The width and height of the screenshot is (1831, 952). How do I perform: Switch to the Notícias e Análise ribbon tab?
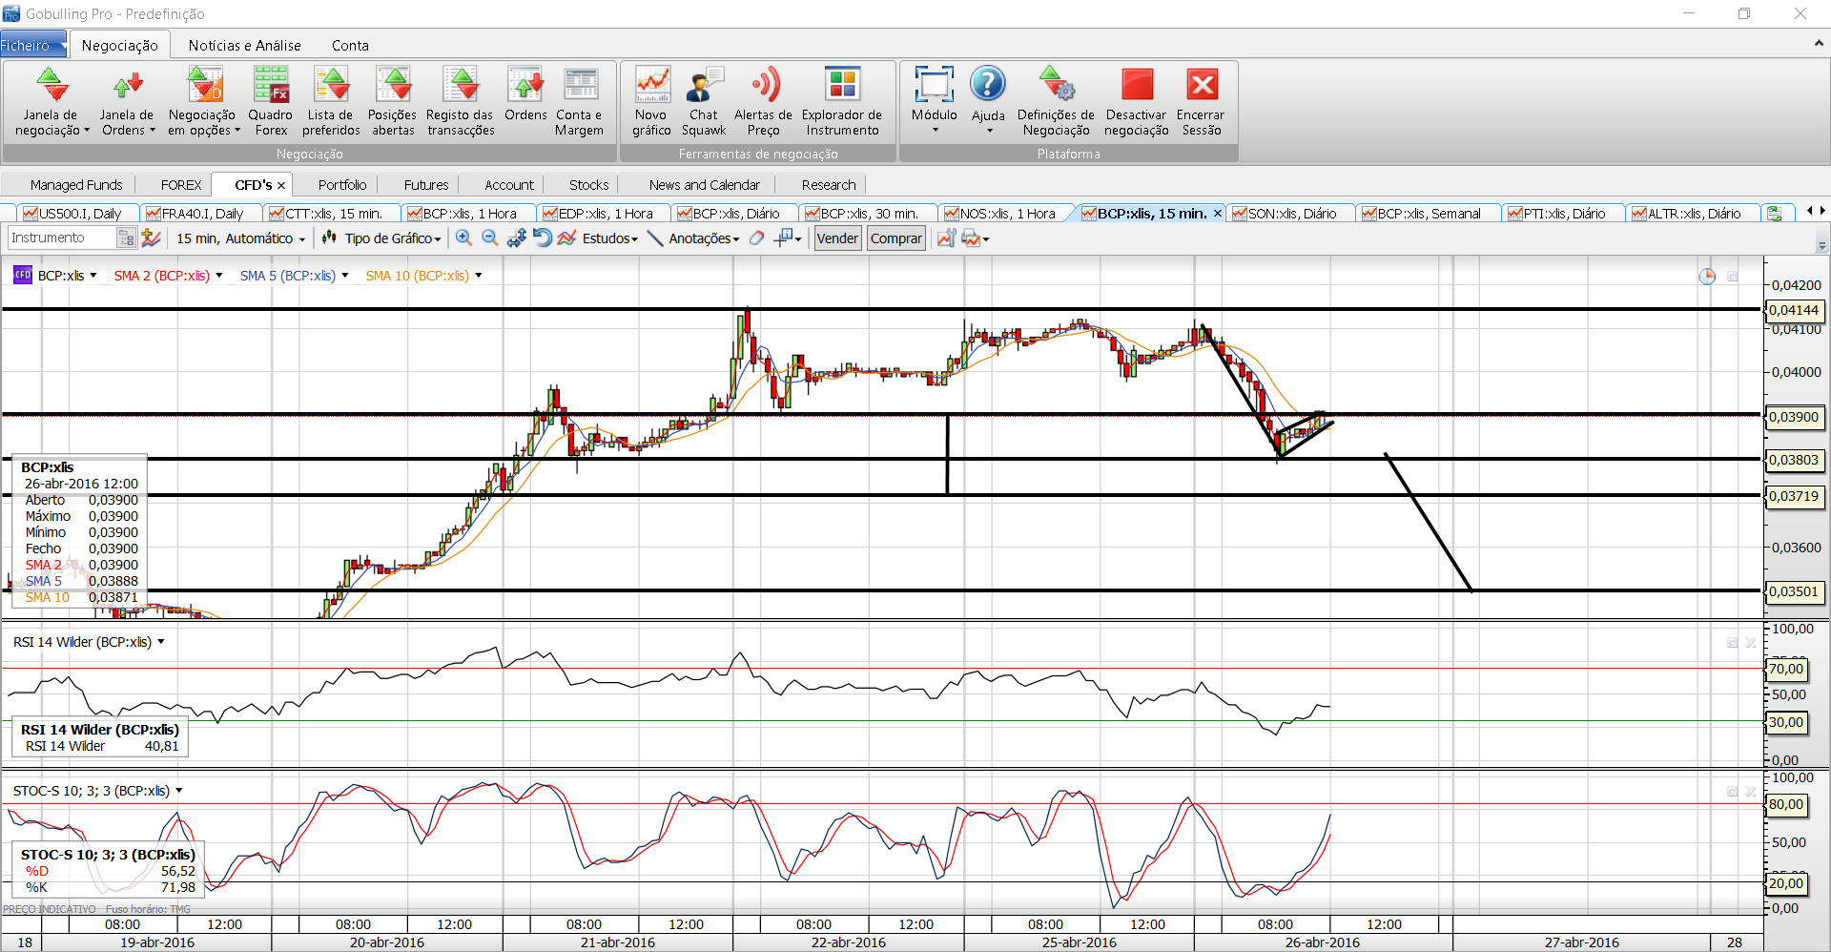[x=244, y=45]
